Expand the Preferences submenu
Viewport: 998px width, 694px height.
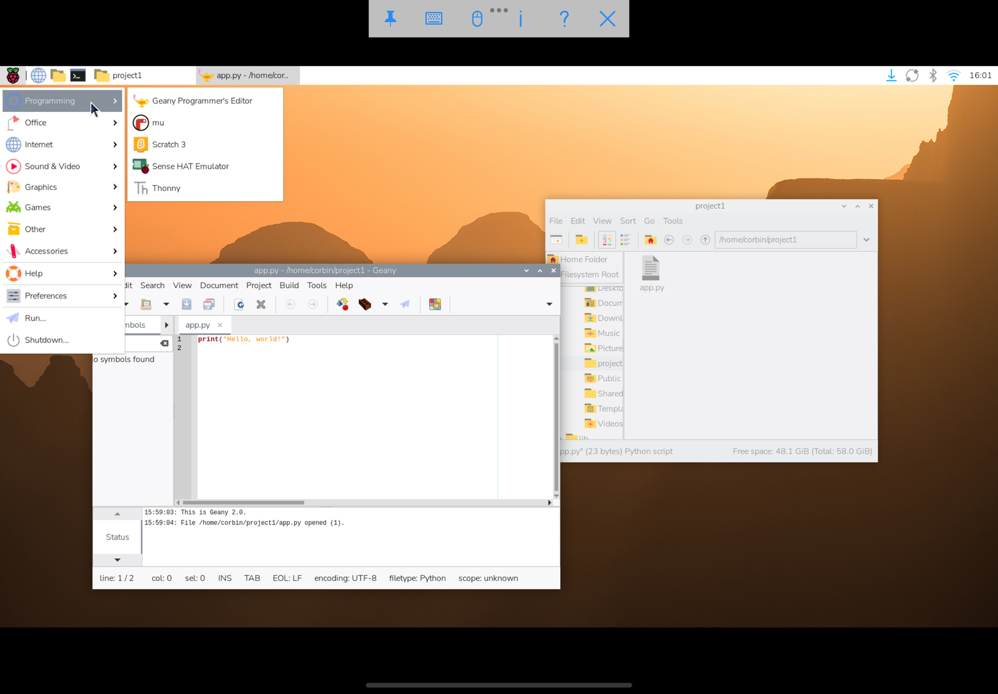[x=62, y=296]
